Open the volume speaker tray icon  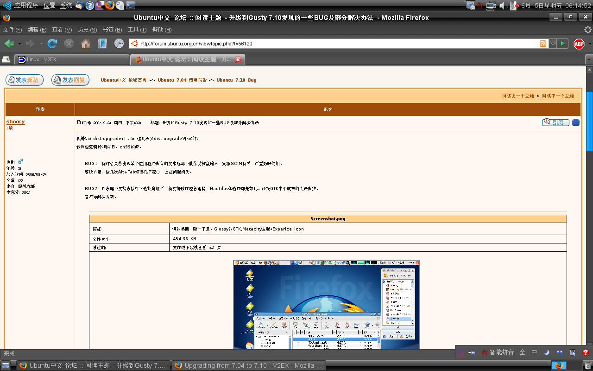pyautogui.click(x=503, y=5)
